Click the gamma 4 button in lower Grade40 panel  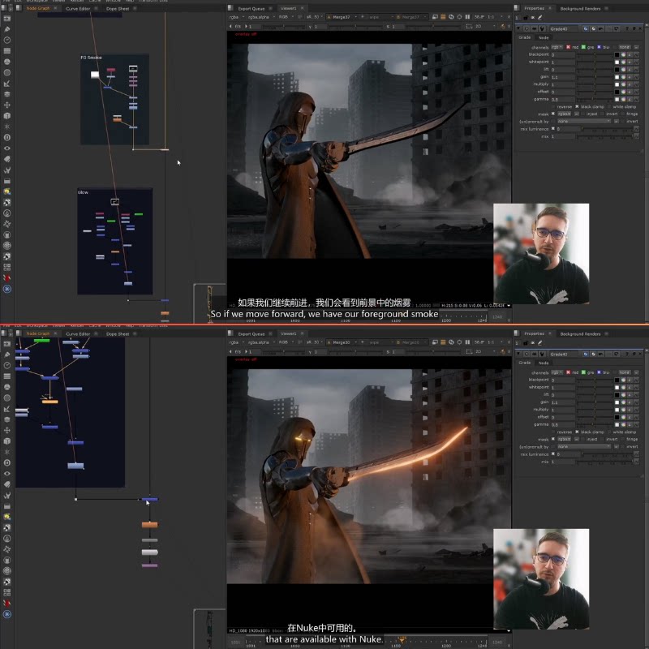(630, 424)
